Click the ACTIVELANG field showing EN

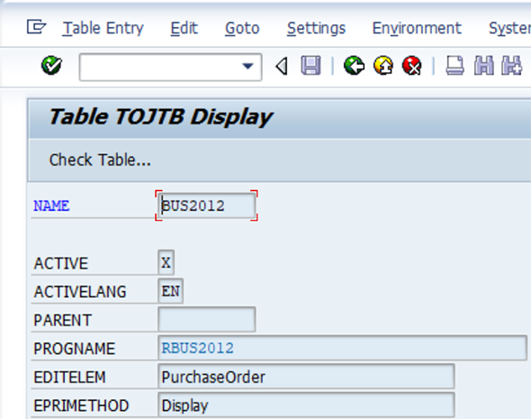point(171,291)
